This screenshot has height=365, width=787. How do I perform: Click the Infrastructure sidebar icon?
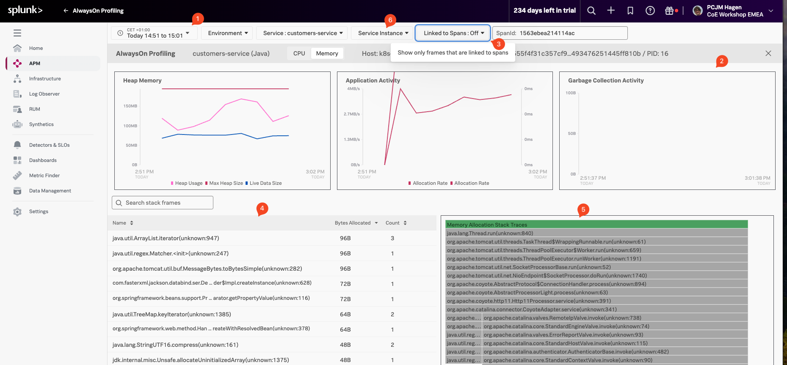pyautogui.click(x=17, y=79)
